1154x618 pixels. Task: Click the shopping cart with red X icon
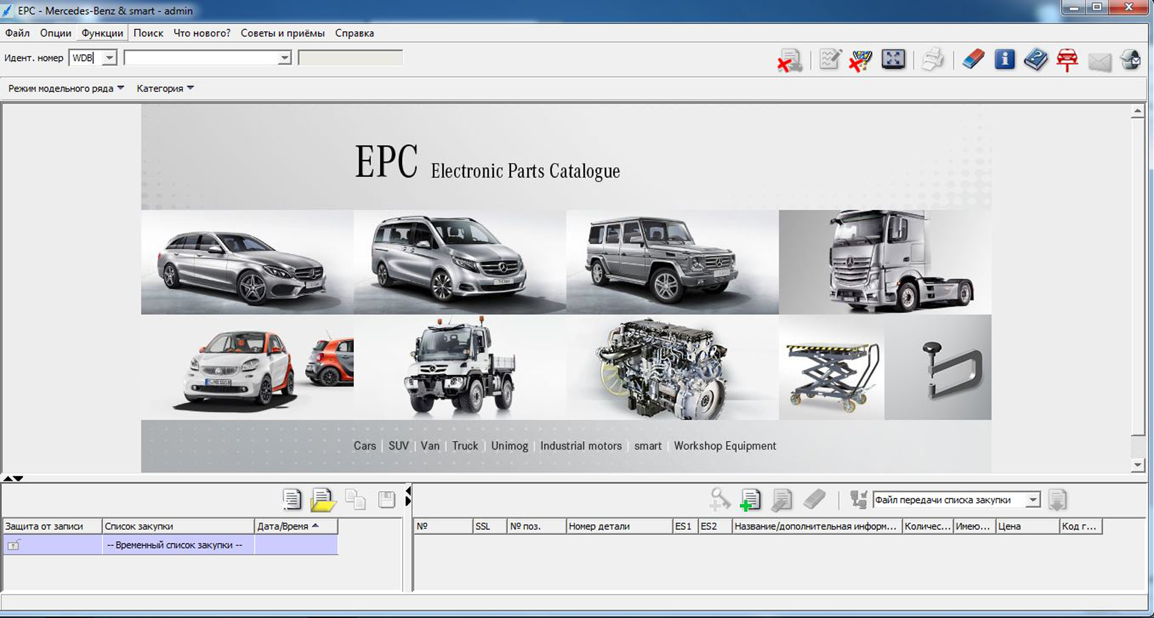[860, 60]
